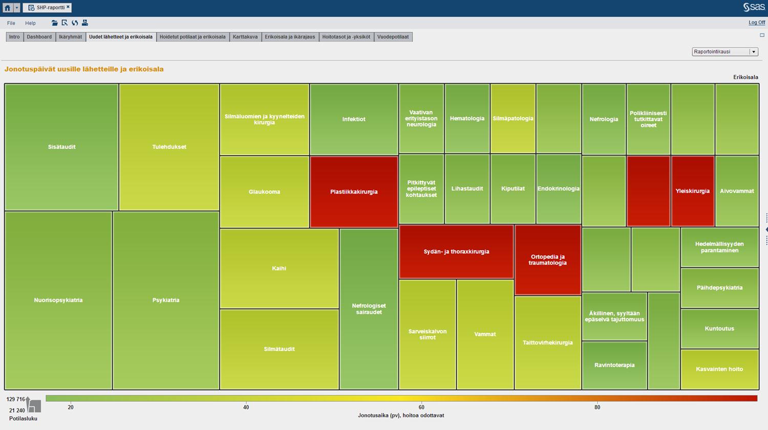Image resolution: width=768 pixels, height=430 pixels.
Task: Click the Silmätaudit tile
Action: click(279, 349)
